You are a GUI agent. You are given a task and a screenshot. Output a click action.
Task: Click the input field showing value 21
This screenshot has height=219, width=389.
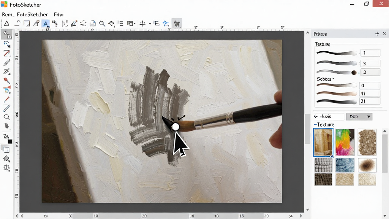coord(370,101)
